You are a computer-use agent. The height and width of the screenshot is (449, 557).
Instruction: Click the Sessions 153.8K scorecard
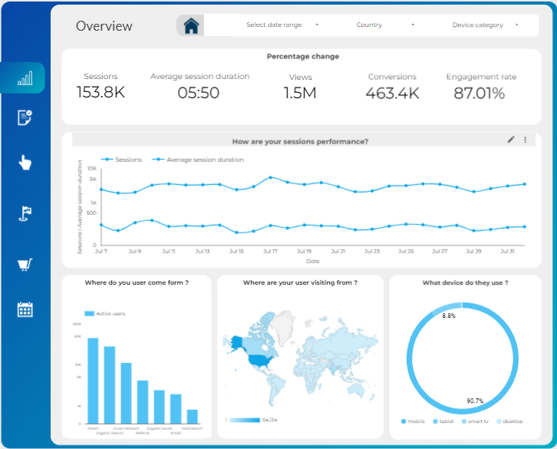pos(101,87)
